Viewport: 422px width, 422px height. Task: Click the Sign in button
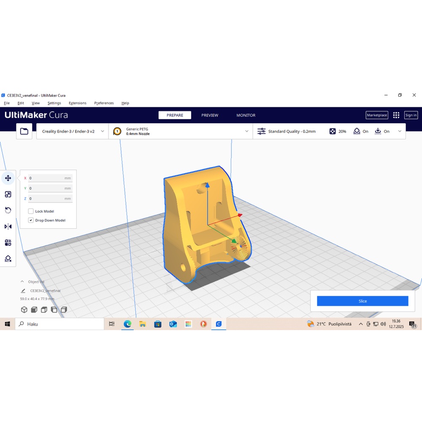click(411, 115)
